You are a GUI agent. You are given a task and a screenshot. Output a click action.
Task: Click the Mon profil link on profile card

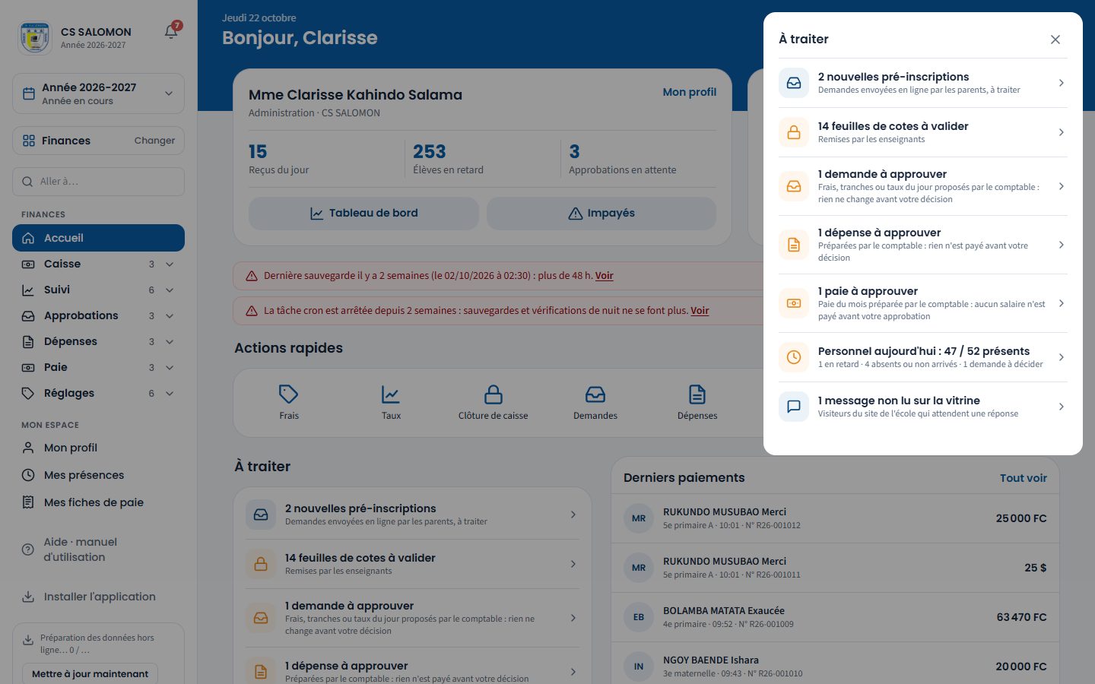pos(690,92)
